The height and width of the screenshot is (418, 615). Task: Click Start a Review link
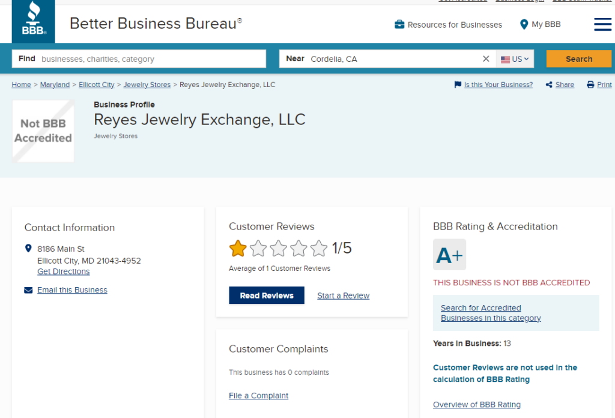[343, 295]
